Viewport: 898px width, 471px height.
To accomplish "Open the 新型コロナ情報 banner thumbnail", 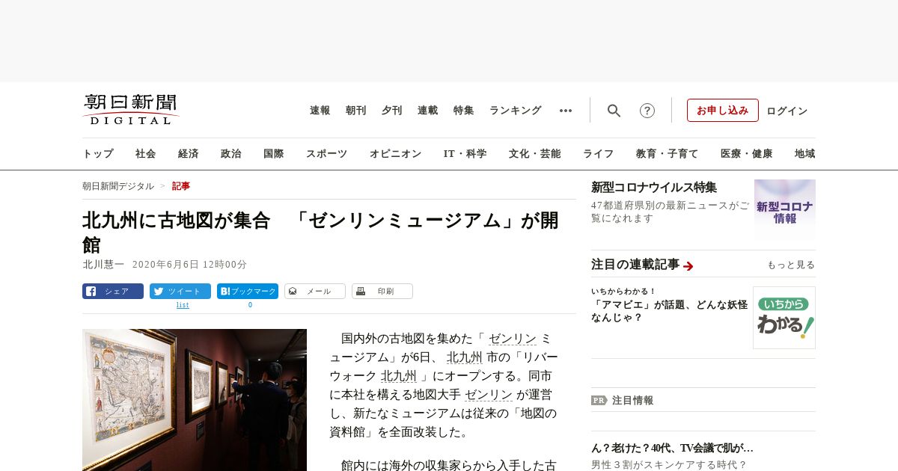I will pos(785,209).
